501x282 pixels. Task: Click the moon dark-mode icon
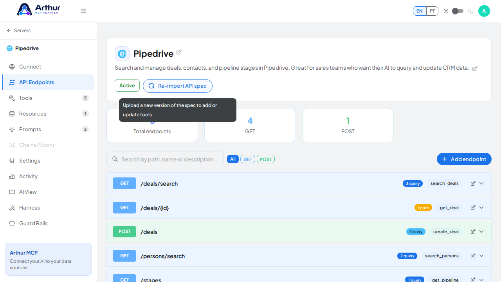pyautogui.click(x=470, y=11)
